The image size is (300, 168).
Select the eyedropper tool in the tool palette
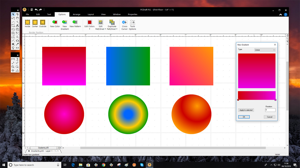17,44
